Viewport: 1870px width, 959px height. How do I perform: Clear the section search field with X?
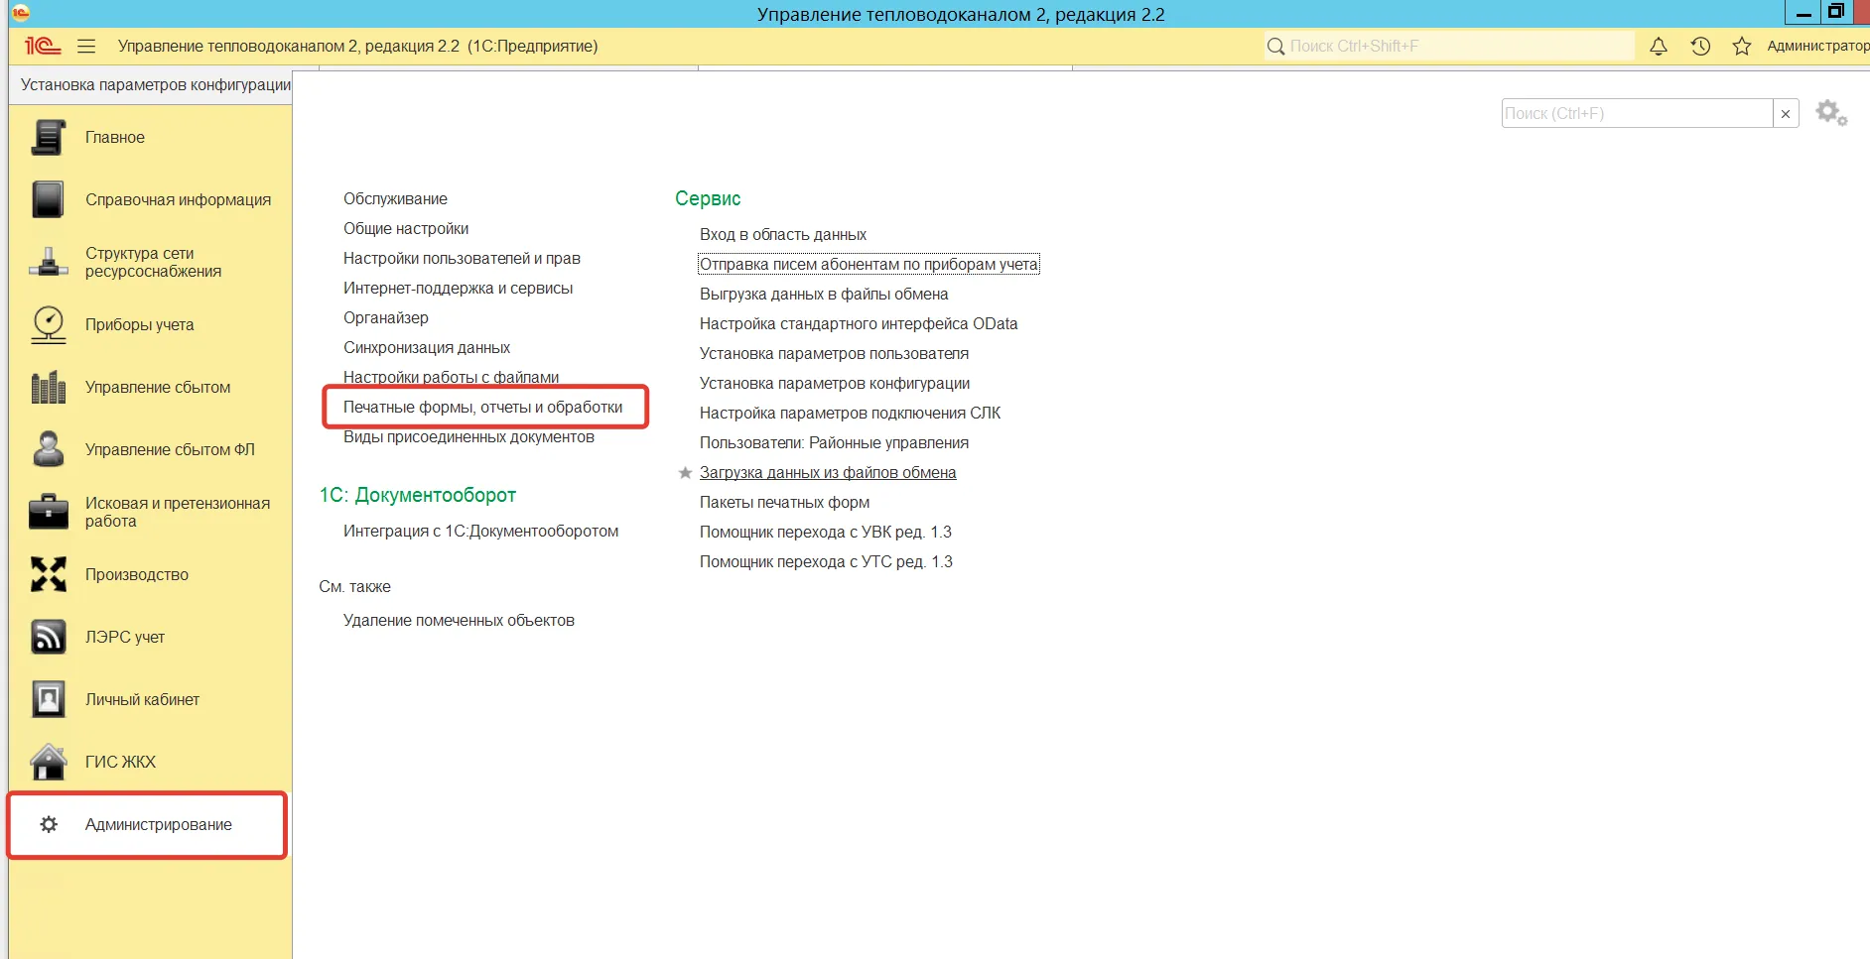pyautogui.click(x=1786, y=113)
